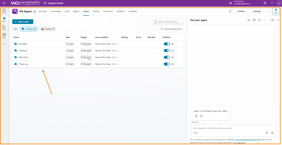Toggle the Thank you topic enabled switch

(167, 64)
